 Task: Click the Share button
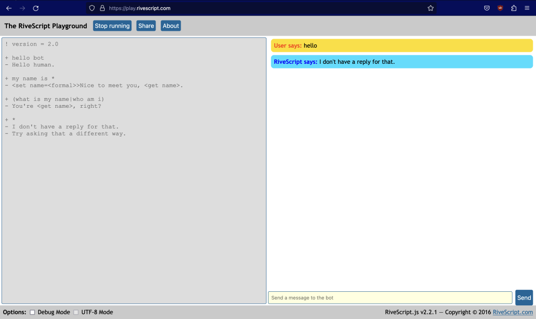click(146, 26)
